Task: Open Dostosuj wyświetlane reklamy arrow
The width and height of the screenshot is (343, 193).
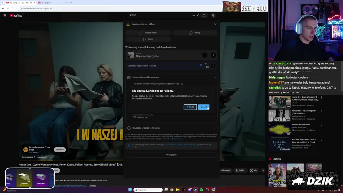Action: 213,66
